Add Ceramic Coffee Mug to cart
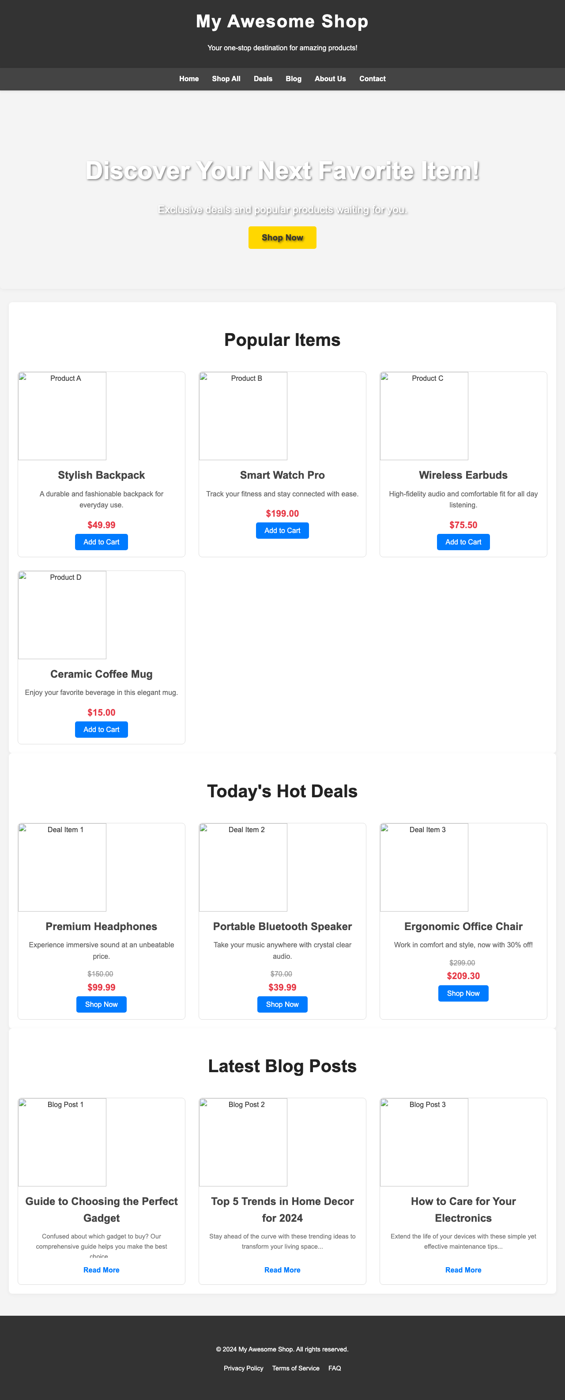Image resolution: width=565 pixels, height=1400 pixels. (x=101, y=730)
